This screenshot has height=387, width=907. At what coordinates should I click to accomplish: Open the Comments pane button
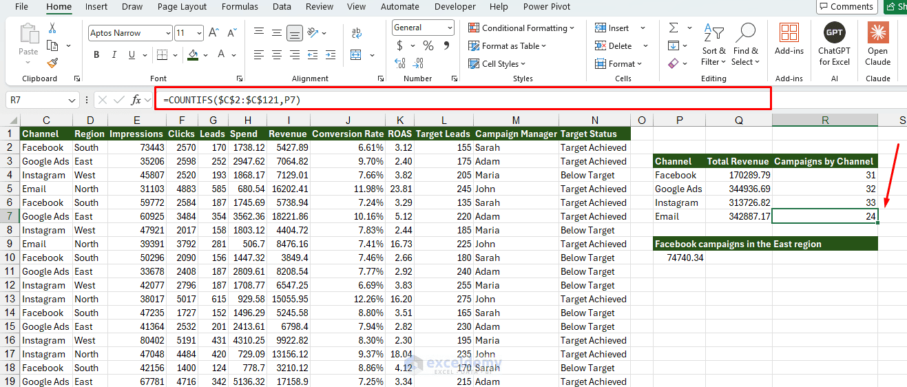pyautogui.click(x=846, y=7)
